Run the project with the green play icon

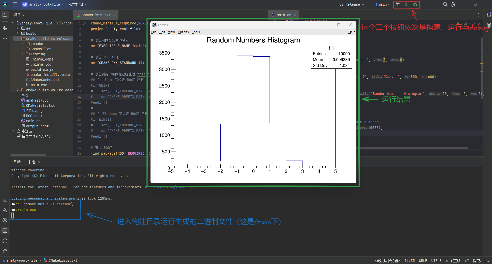pos(407,4)
